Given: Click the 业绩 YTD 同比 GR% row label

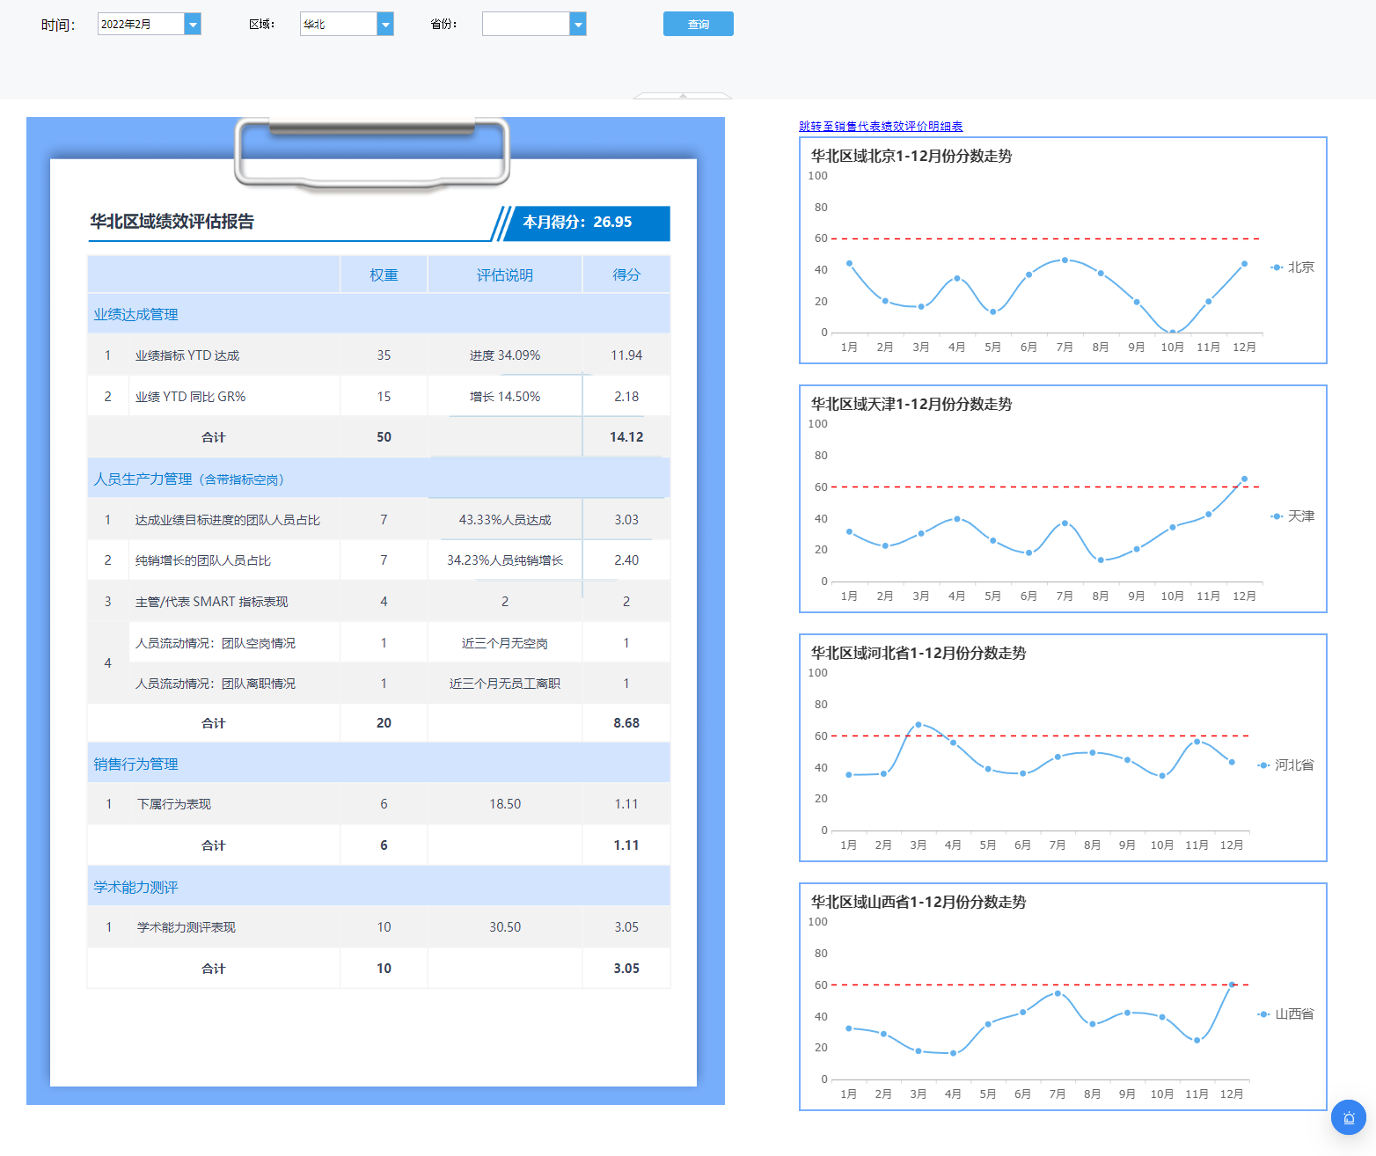Looking at the screenshot, I should pyautogui.click(x=190, y=397).
